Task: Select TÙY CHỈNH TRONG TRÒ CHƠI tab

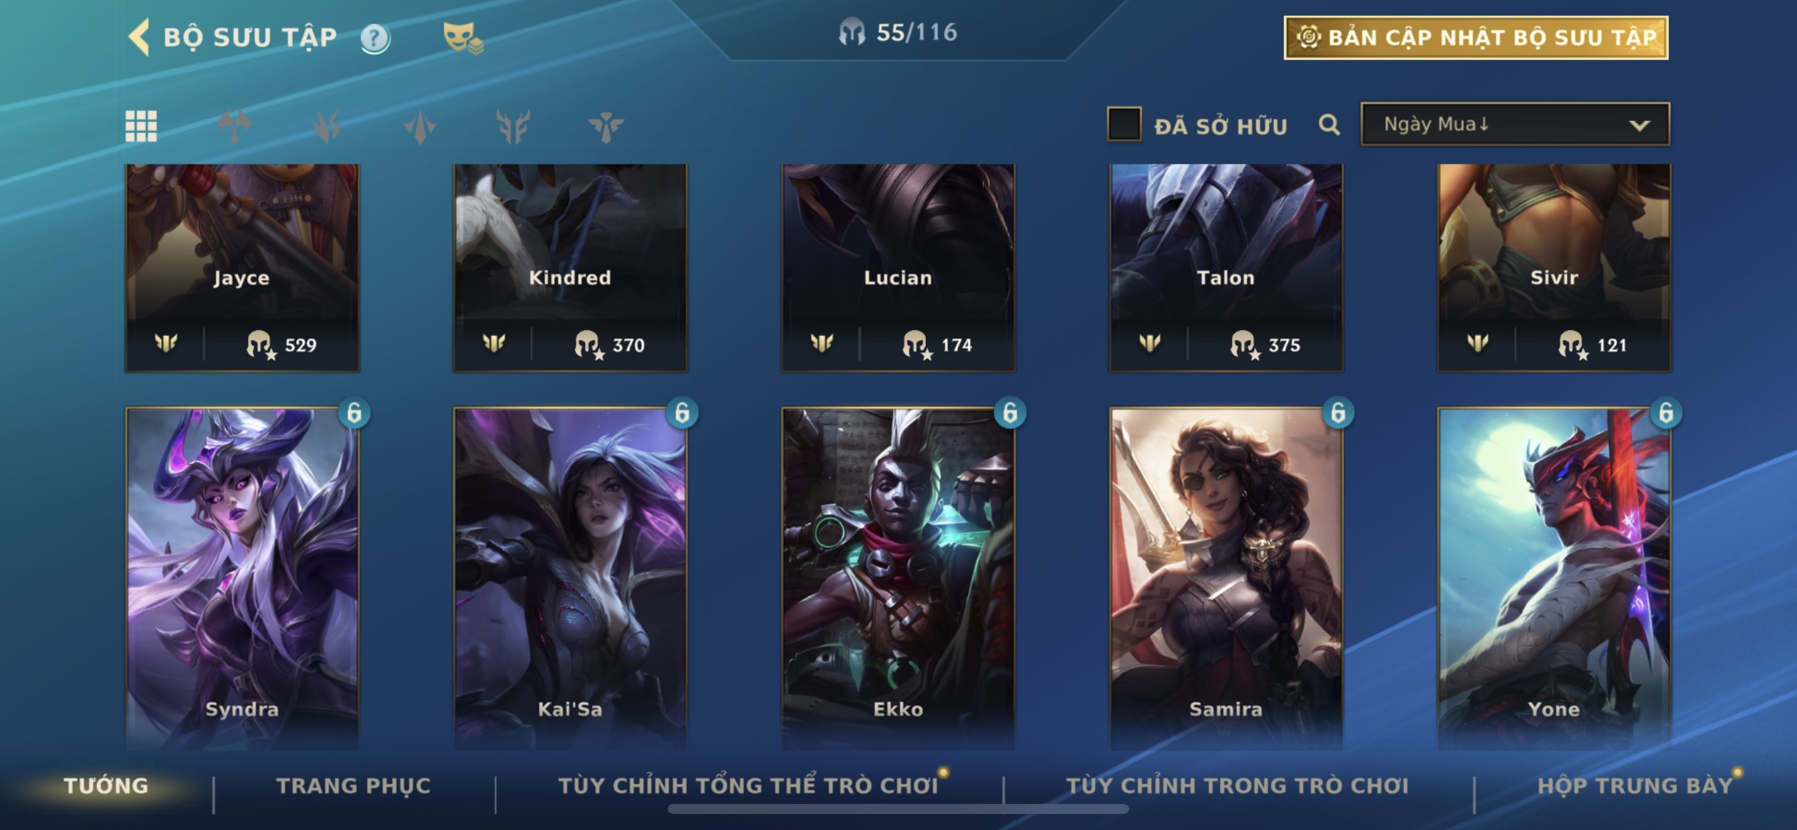Action: (x=1237, y=786)
